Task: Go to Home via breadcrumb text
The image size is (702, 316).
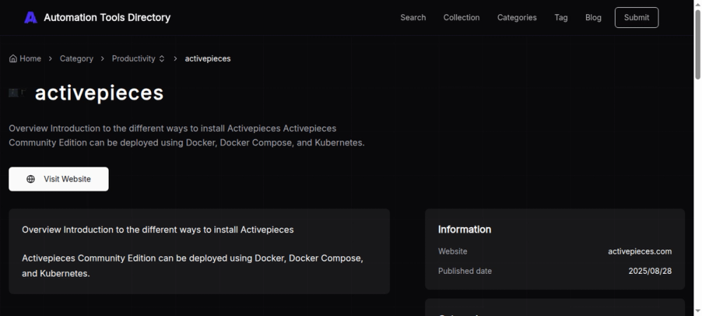Action: click(30, 59)
